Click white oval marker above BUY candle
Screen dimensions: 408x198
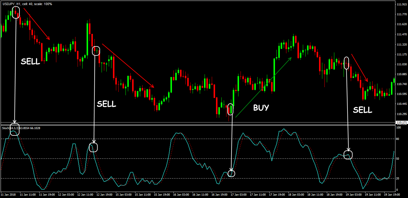230,109
